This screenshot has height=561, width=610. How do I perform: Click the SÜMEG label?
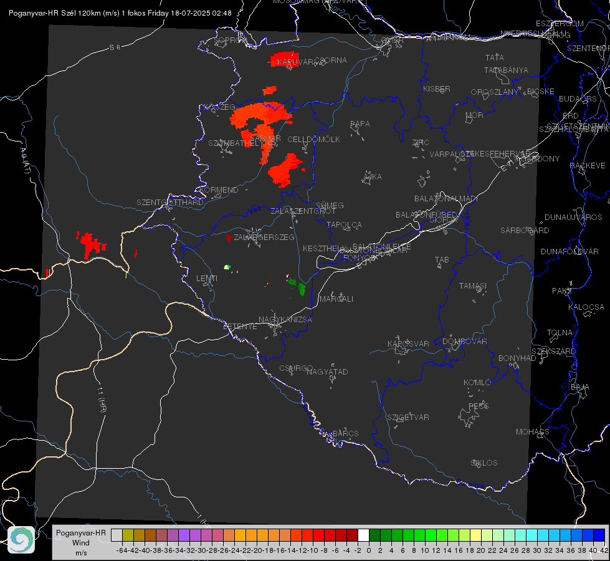pyautogui.click(x=330, y=206)
